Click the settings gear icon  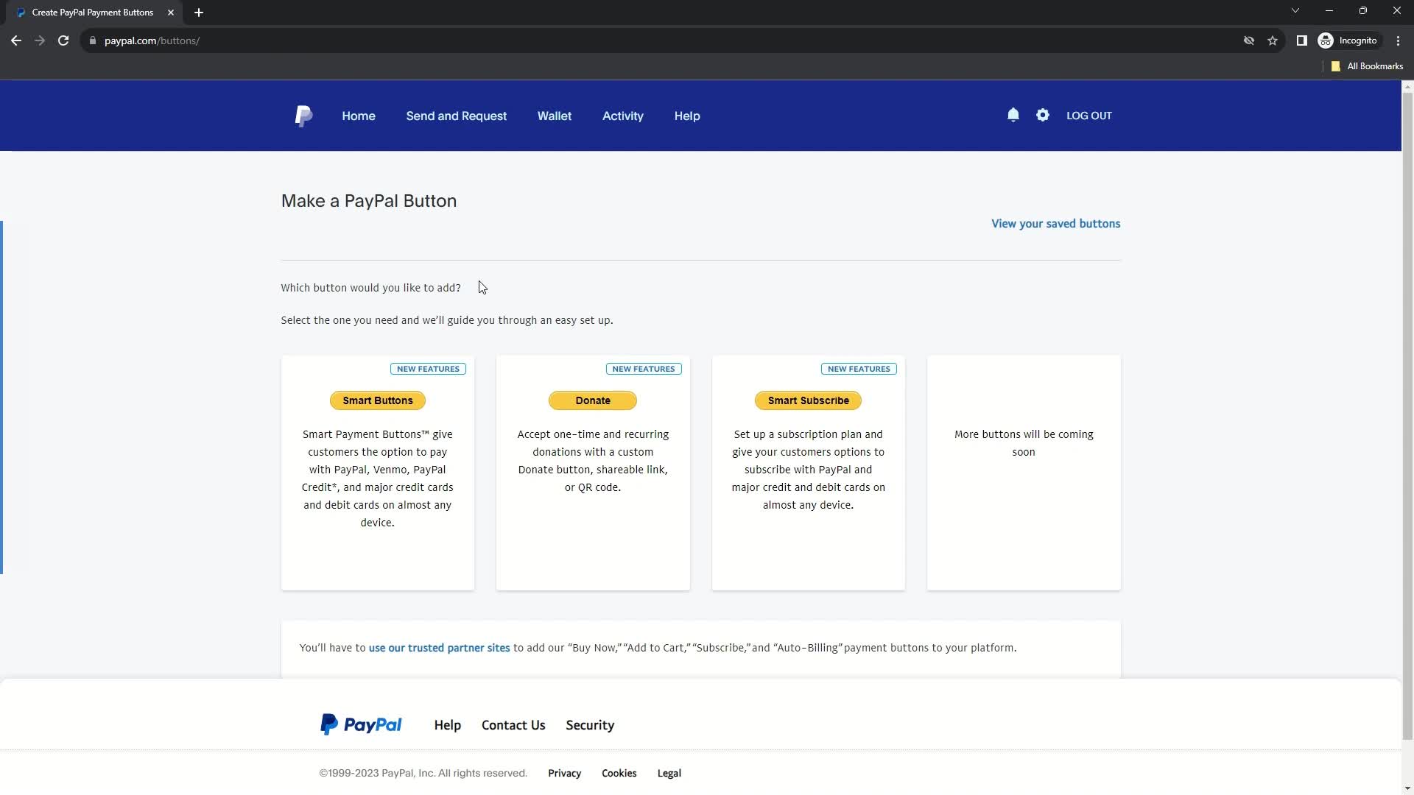click(x=1043, y=115)
